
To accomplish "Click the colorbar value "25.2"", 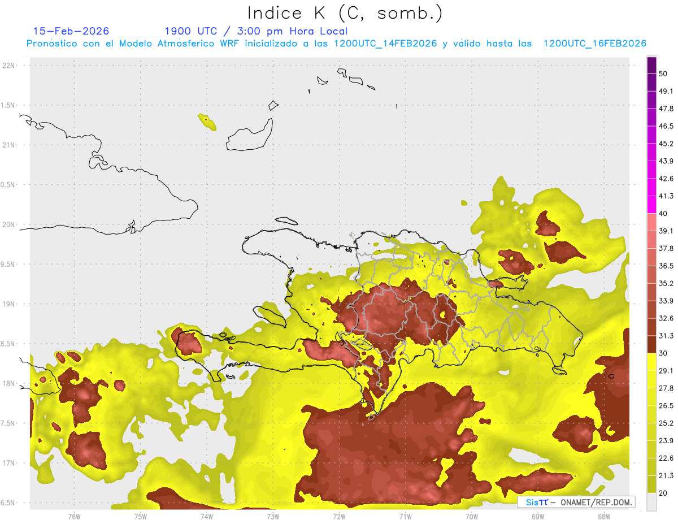I will point(666,423).
